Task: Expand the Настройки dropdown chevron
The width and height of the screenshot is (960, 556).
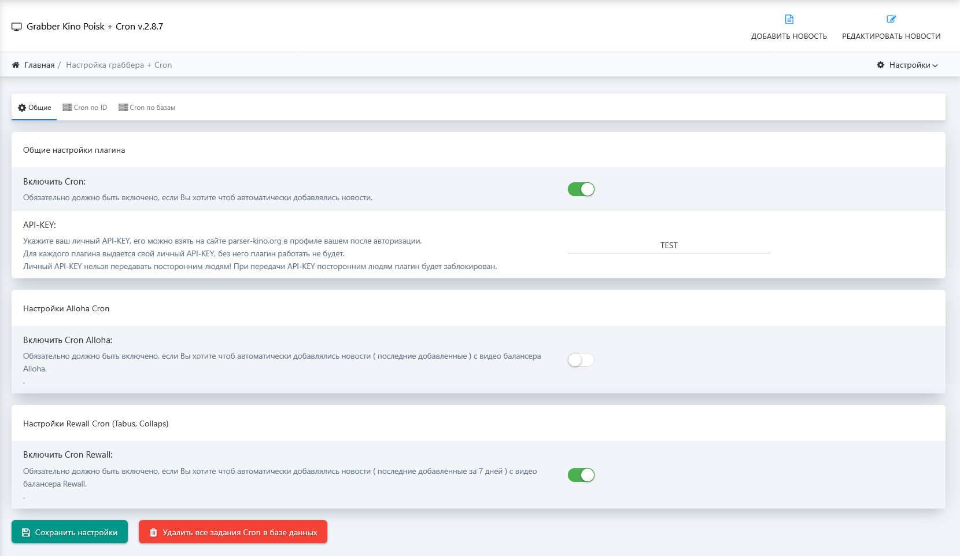Action: pyautogui.click(x=935, y=65)
